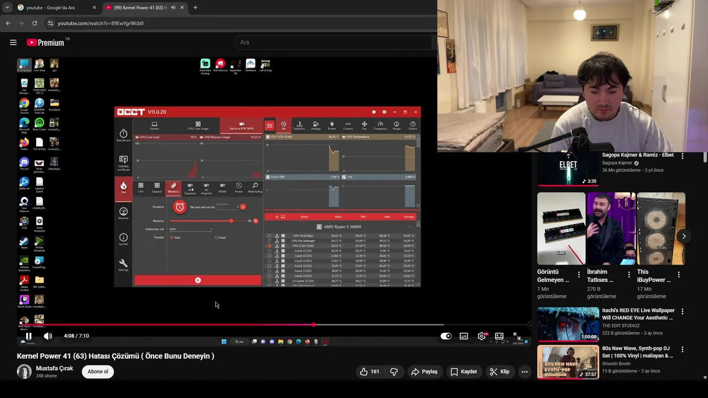Open options for the İbrahim Tatlıses short
Image resolution: width=708 pixels, height=398 pixels.
628,274
